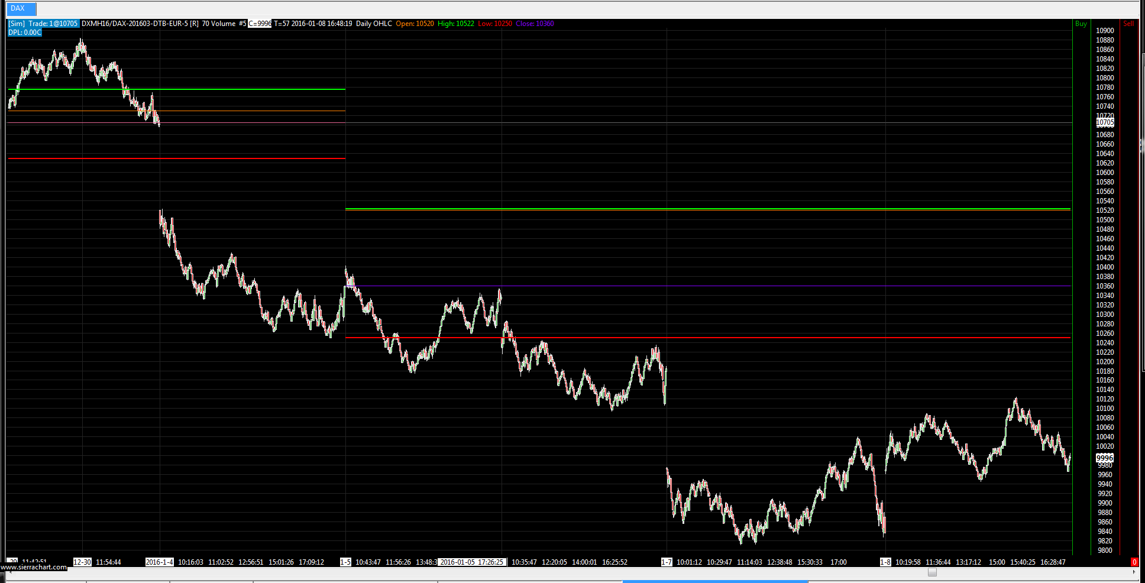Select the DPL: 0.00C profit/loss label
Viewport: 1145px width, 583px height.
tap(25, 33)
